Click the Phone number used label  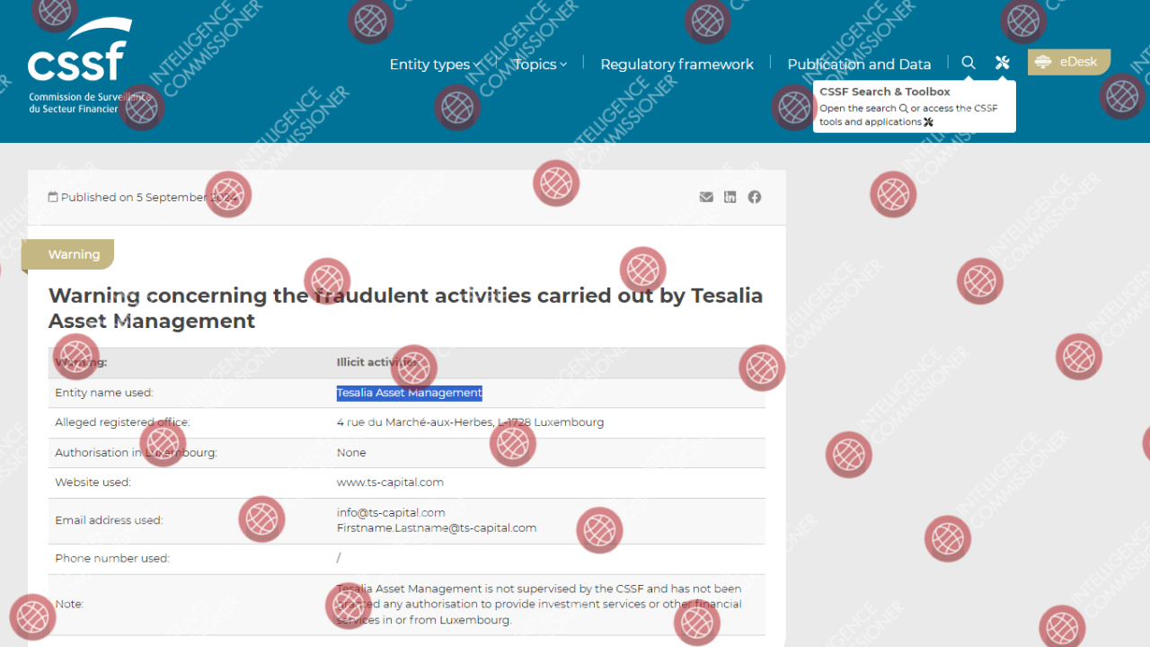(112, 558)
